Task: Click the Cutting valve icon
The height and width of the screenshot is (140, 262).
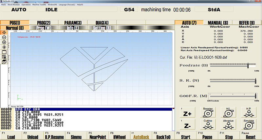Action: (x=207, y=125)
